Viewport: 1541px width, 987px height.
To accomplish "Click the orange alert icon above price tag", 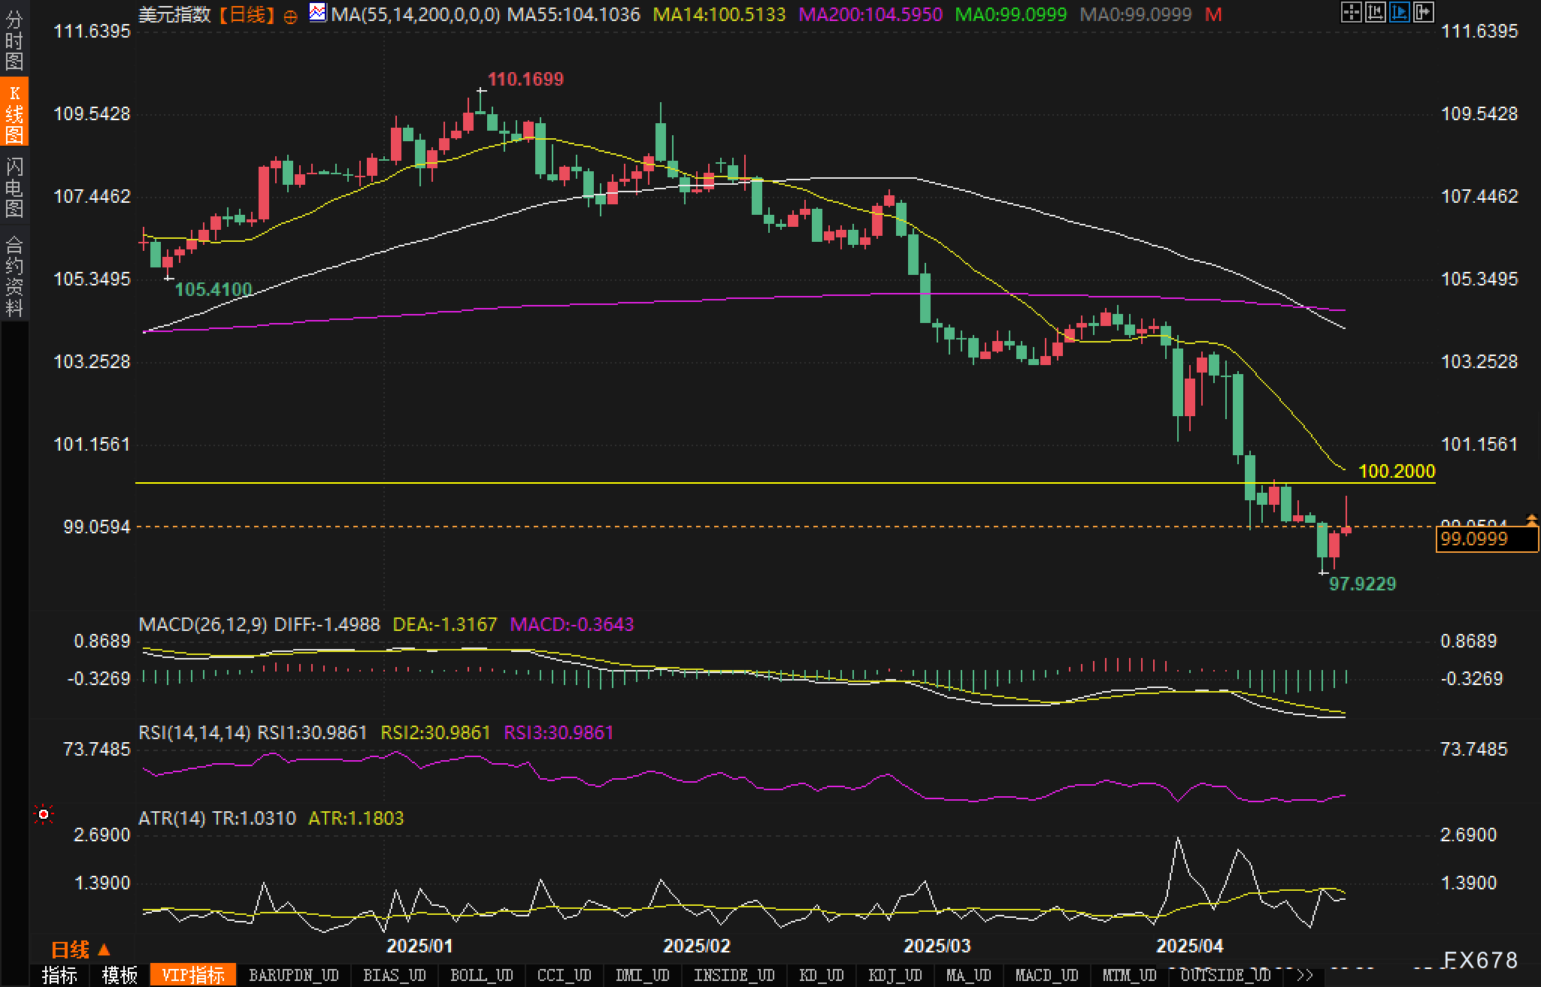I will (1531, 519).
